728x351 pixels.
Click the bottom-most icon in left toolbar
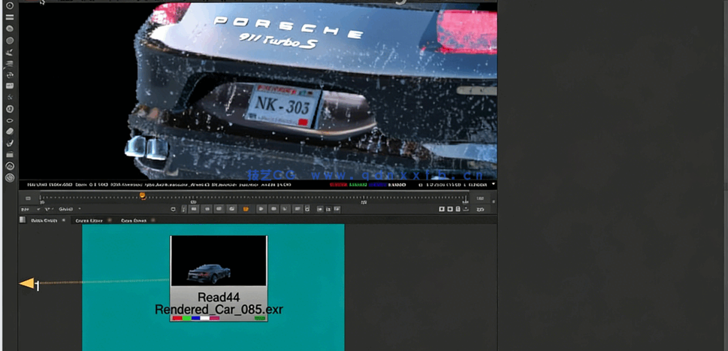(10, 178)
